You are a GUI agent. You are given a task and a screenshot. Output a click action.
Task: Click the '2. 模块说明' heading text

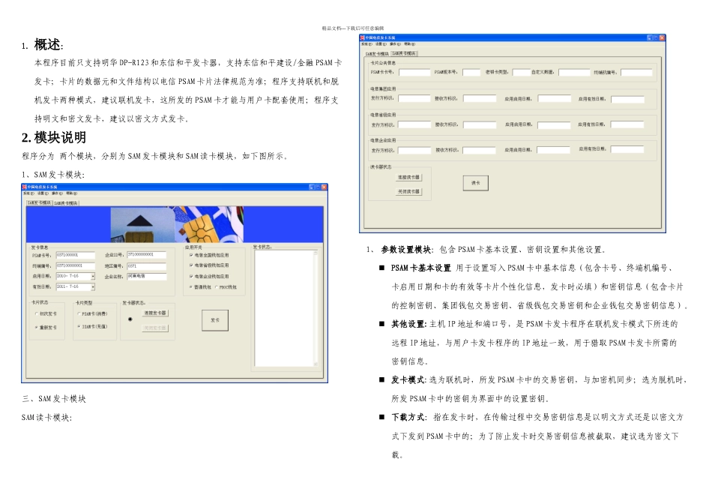tap(53, 137)
